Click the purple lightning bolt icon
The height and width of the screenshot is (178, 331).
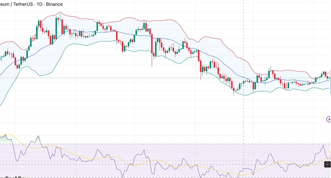328,119
